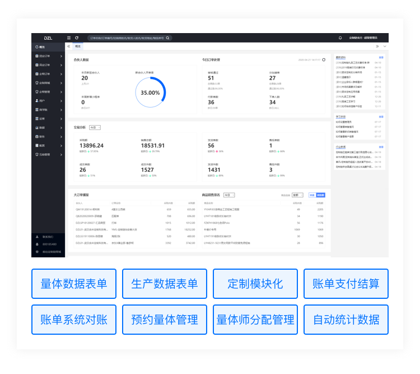Click the 自动统计数据 button
This screenshot has width=420, height=374.
[346, 320]
